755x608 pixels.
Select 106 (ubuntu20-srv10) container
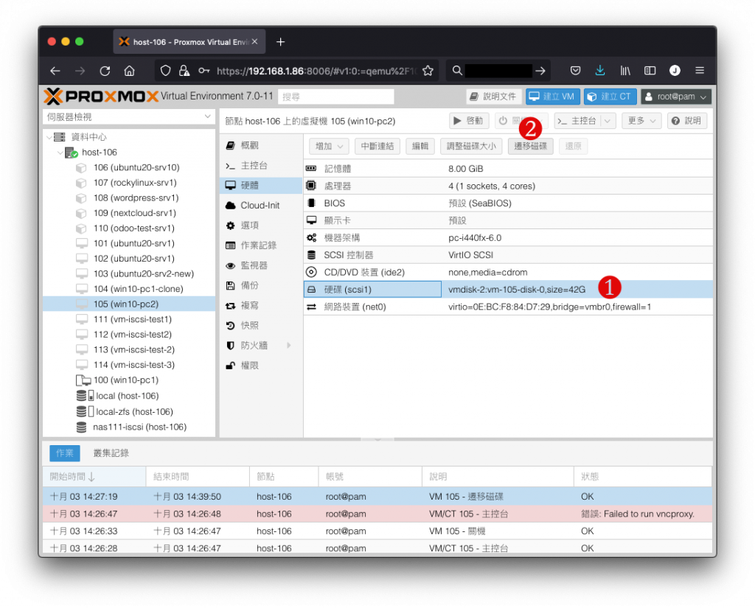coord(136,167)
